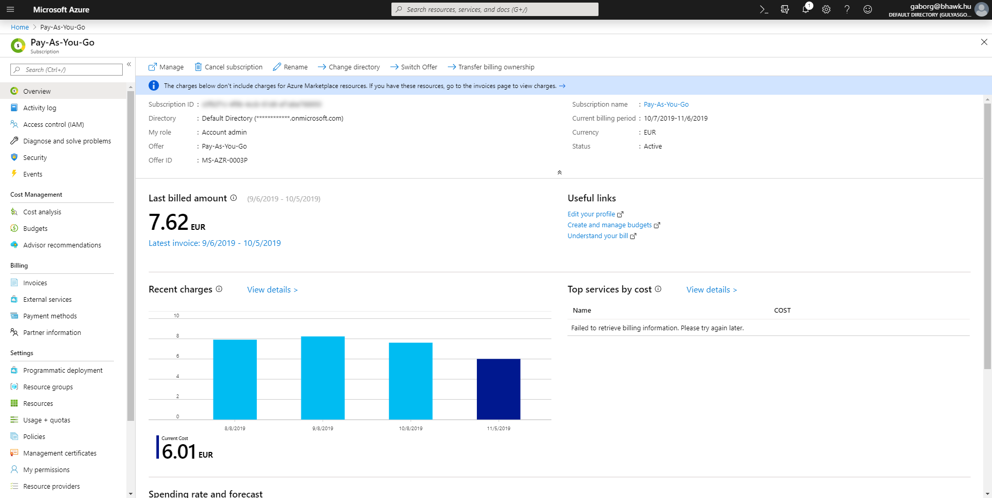Open the help question mark menu
This screenshot has height=498, width=992.
[x=847, y=9]
